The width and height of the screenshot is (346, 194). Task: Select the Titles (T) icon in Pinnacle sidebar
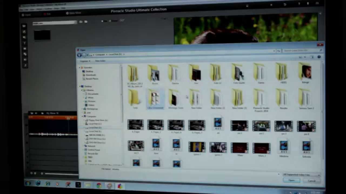(25, 43)
